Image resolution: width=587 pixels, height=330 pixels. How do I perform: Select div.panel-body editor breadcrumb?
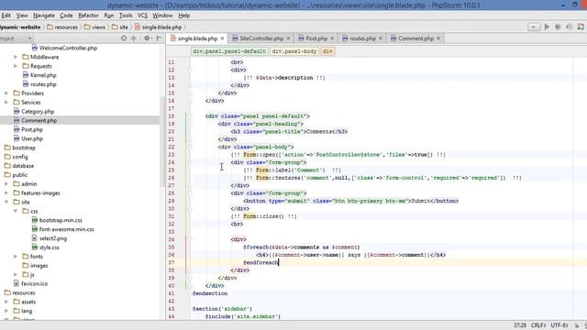click(294, 51)
